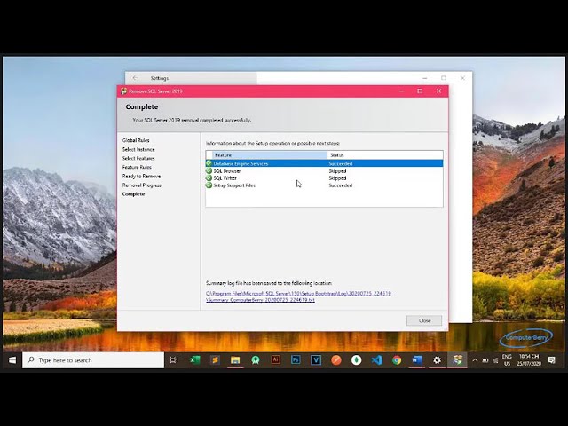Screen dimensions: 568x426
Task: Minimize the Settings window behind
Action: (425, 78)
